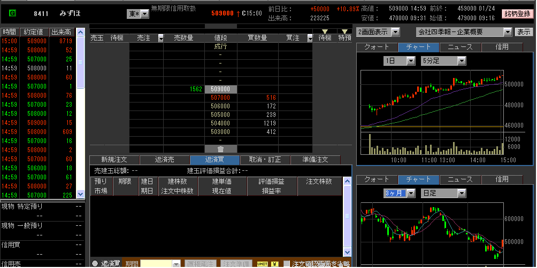537x268 pixels.
Task: Click the 表示 button next to 会社四季報
Action: 523,32
